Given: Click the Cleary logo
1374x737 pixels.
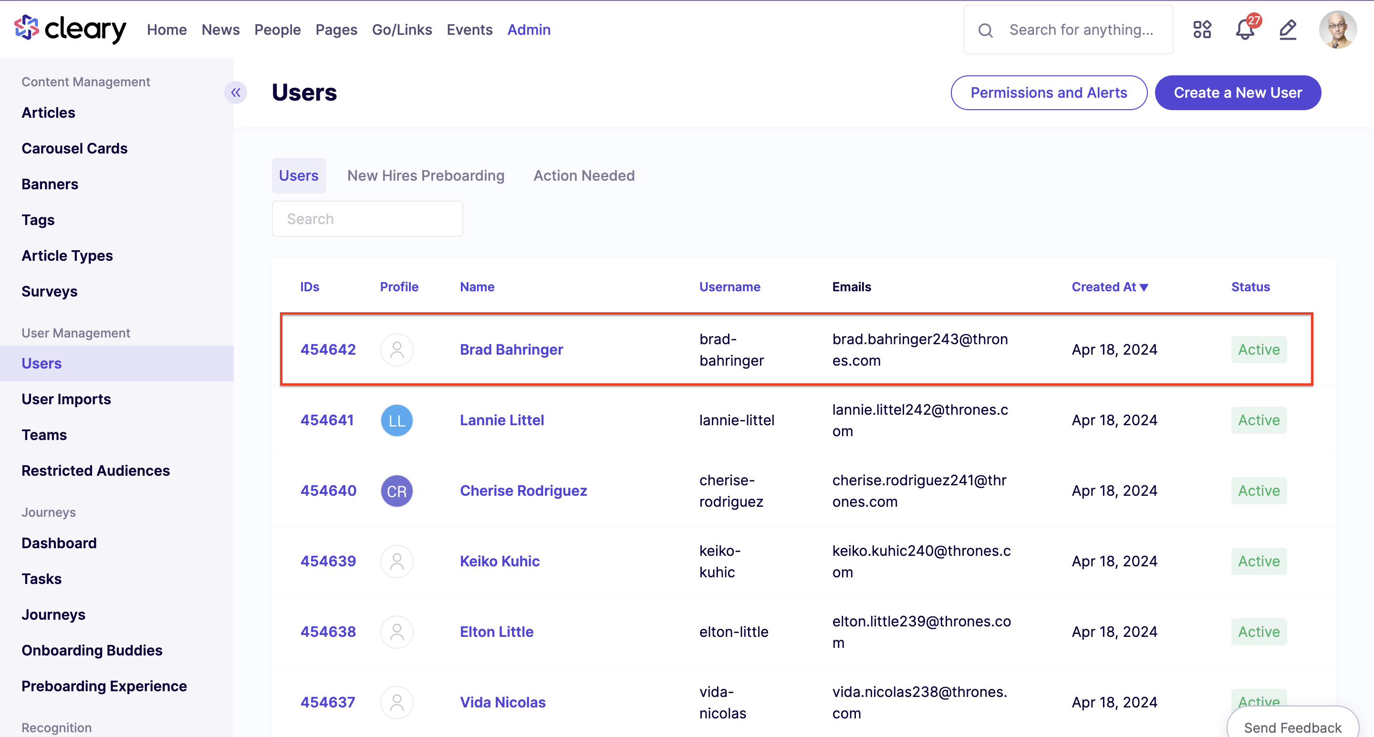Looking at the screenshot, I should (x=70, y=29).
